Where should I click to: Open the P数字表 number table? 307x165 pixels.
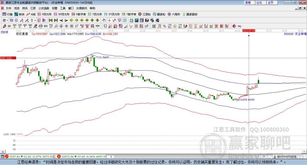[79, 14]
